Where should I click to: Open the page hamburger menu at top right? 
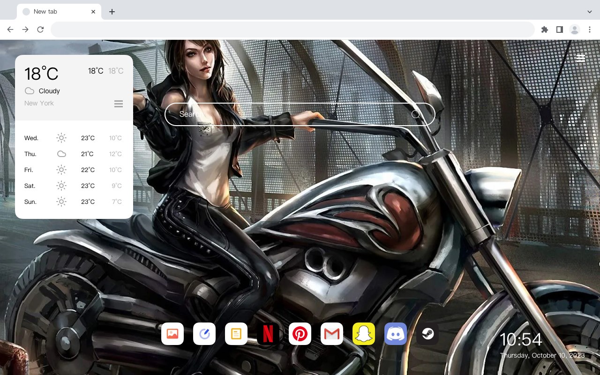point(580,58)
